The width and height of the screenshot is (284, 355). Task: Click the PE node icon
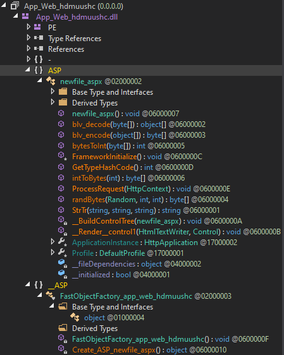tap(37, 27)
